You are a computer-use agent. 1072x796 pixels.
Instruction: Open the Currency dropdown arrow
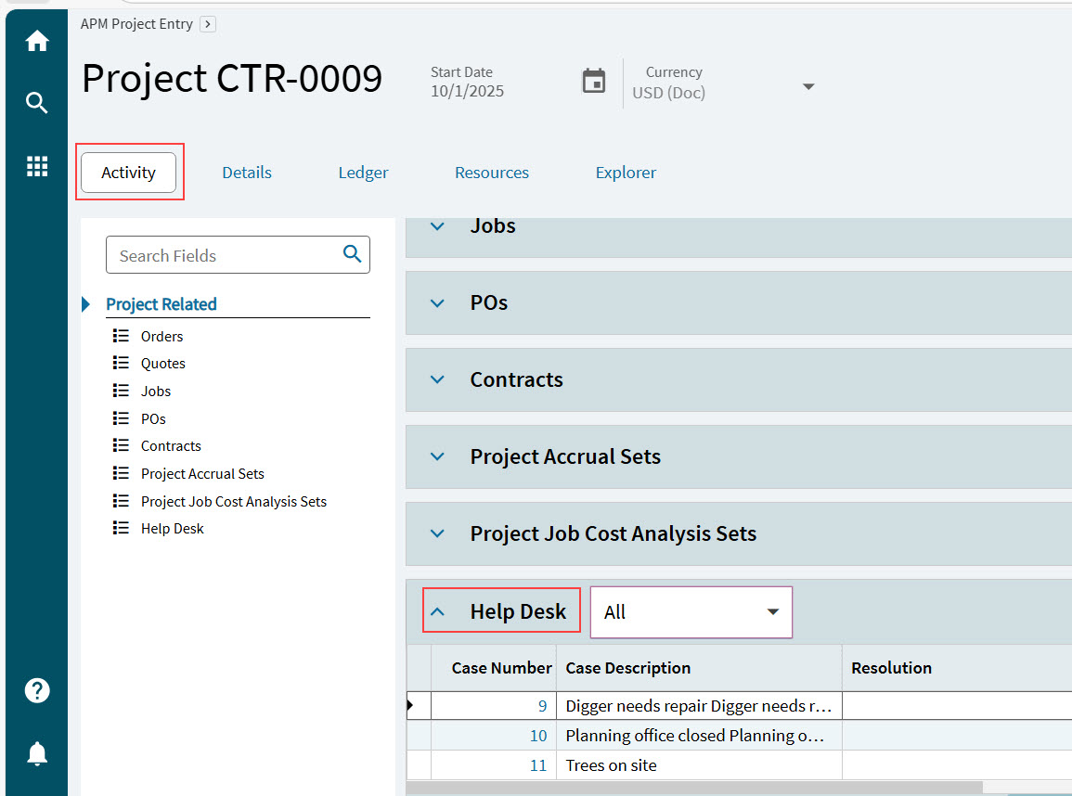(808, 87)
